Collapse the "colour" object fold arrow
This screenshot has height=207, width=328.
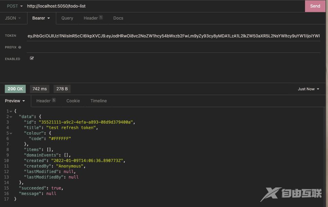point(11,133)
